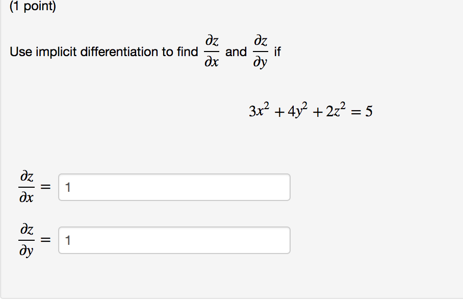The width and height of the screenshot is (463, 303).
Task: Click the value "1" in the ∂z/∂x field
Action: [x=68, y=188]
